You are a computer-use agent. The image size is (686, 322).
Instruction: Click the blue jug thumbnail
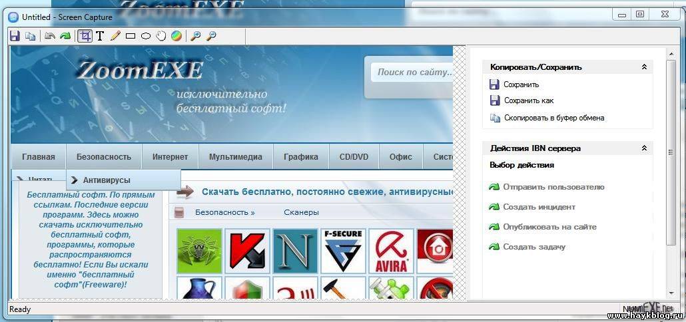coord(200,288)
